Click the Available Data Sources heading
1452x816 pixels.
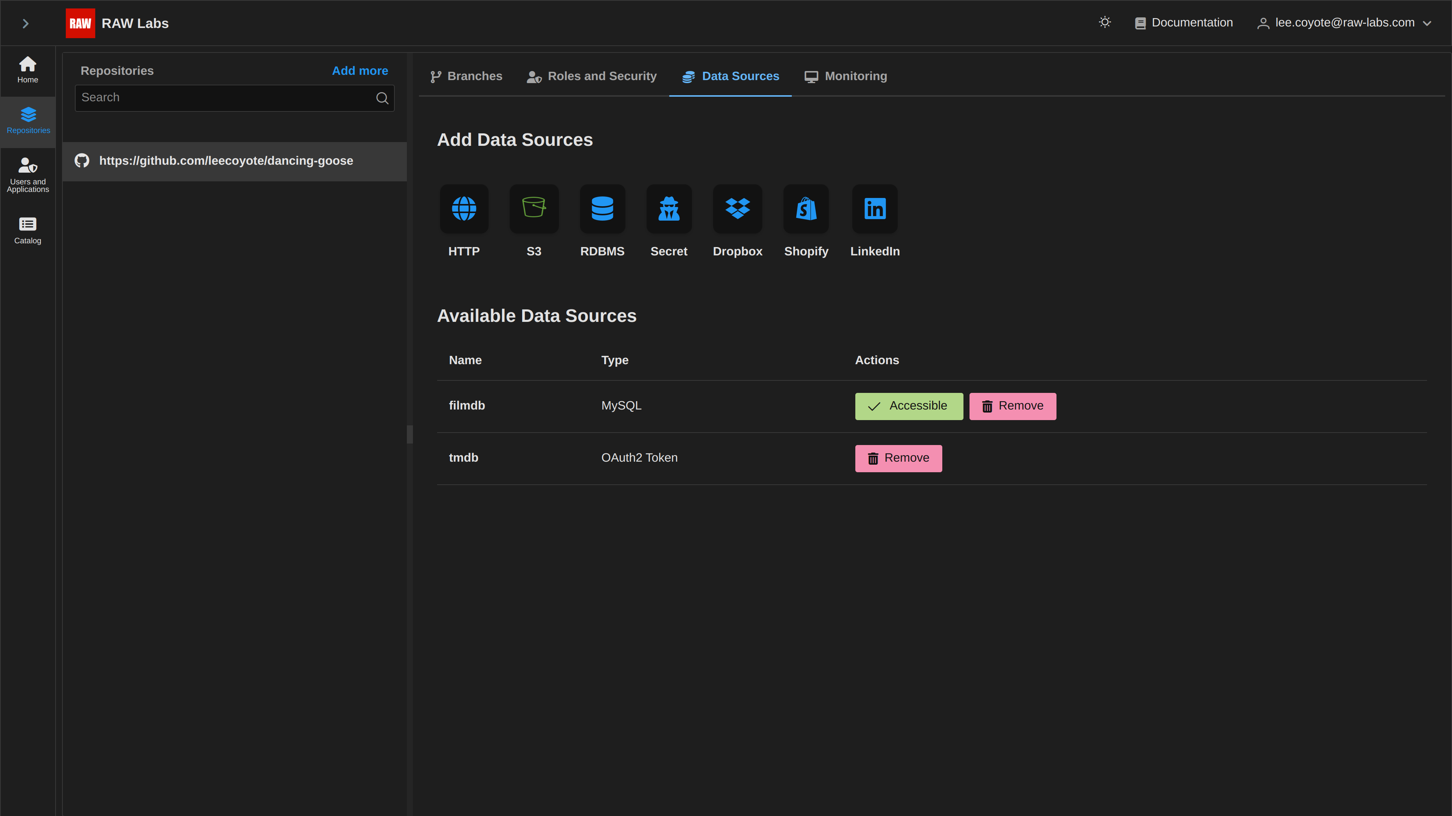(x=537, y=316)
